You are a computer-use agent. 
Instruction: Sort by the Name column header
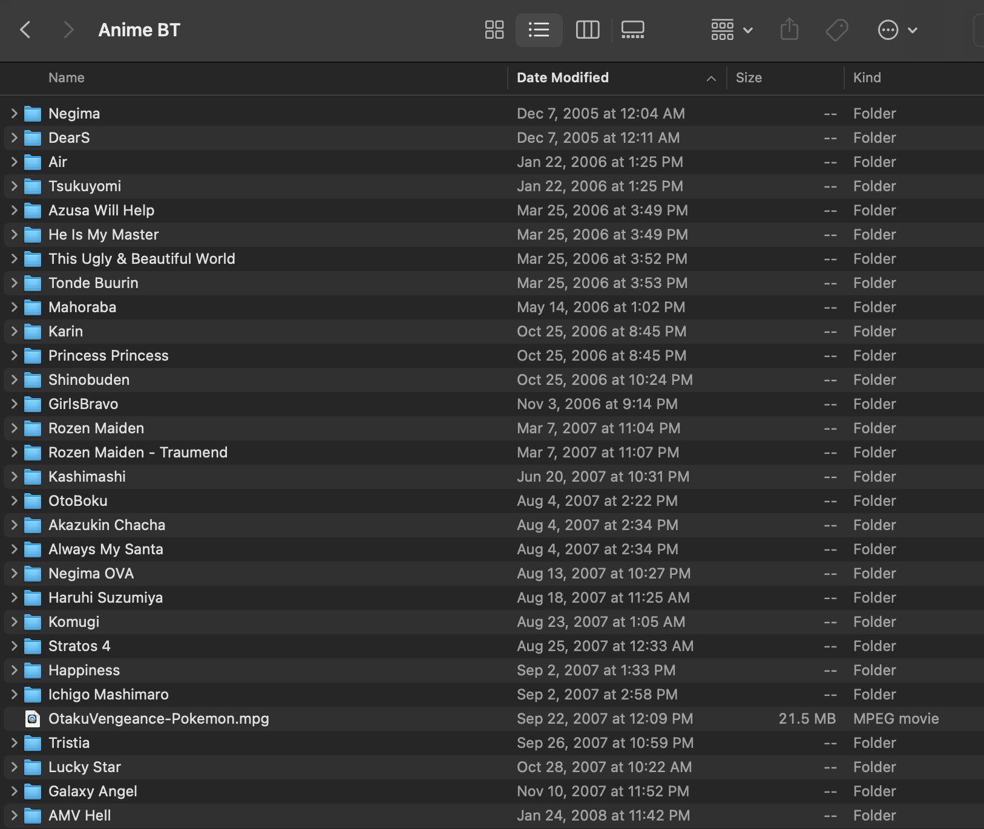(x=67, y=77)
